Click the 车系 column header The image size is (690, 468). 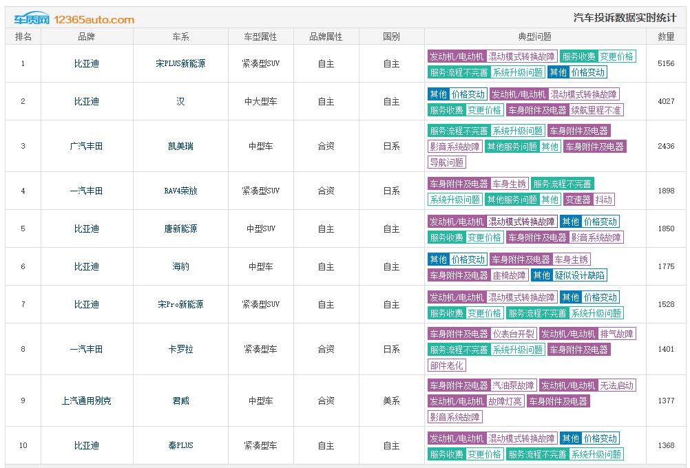pyautogui.click(x=180, y=36)
